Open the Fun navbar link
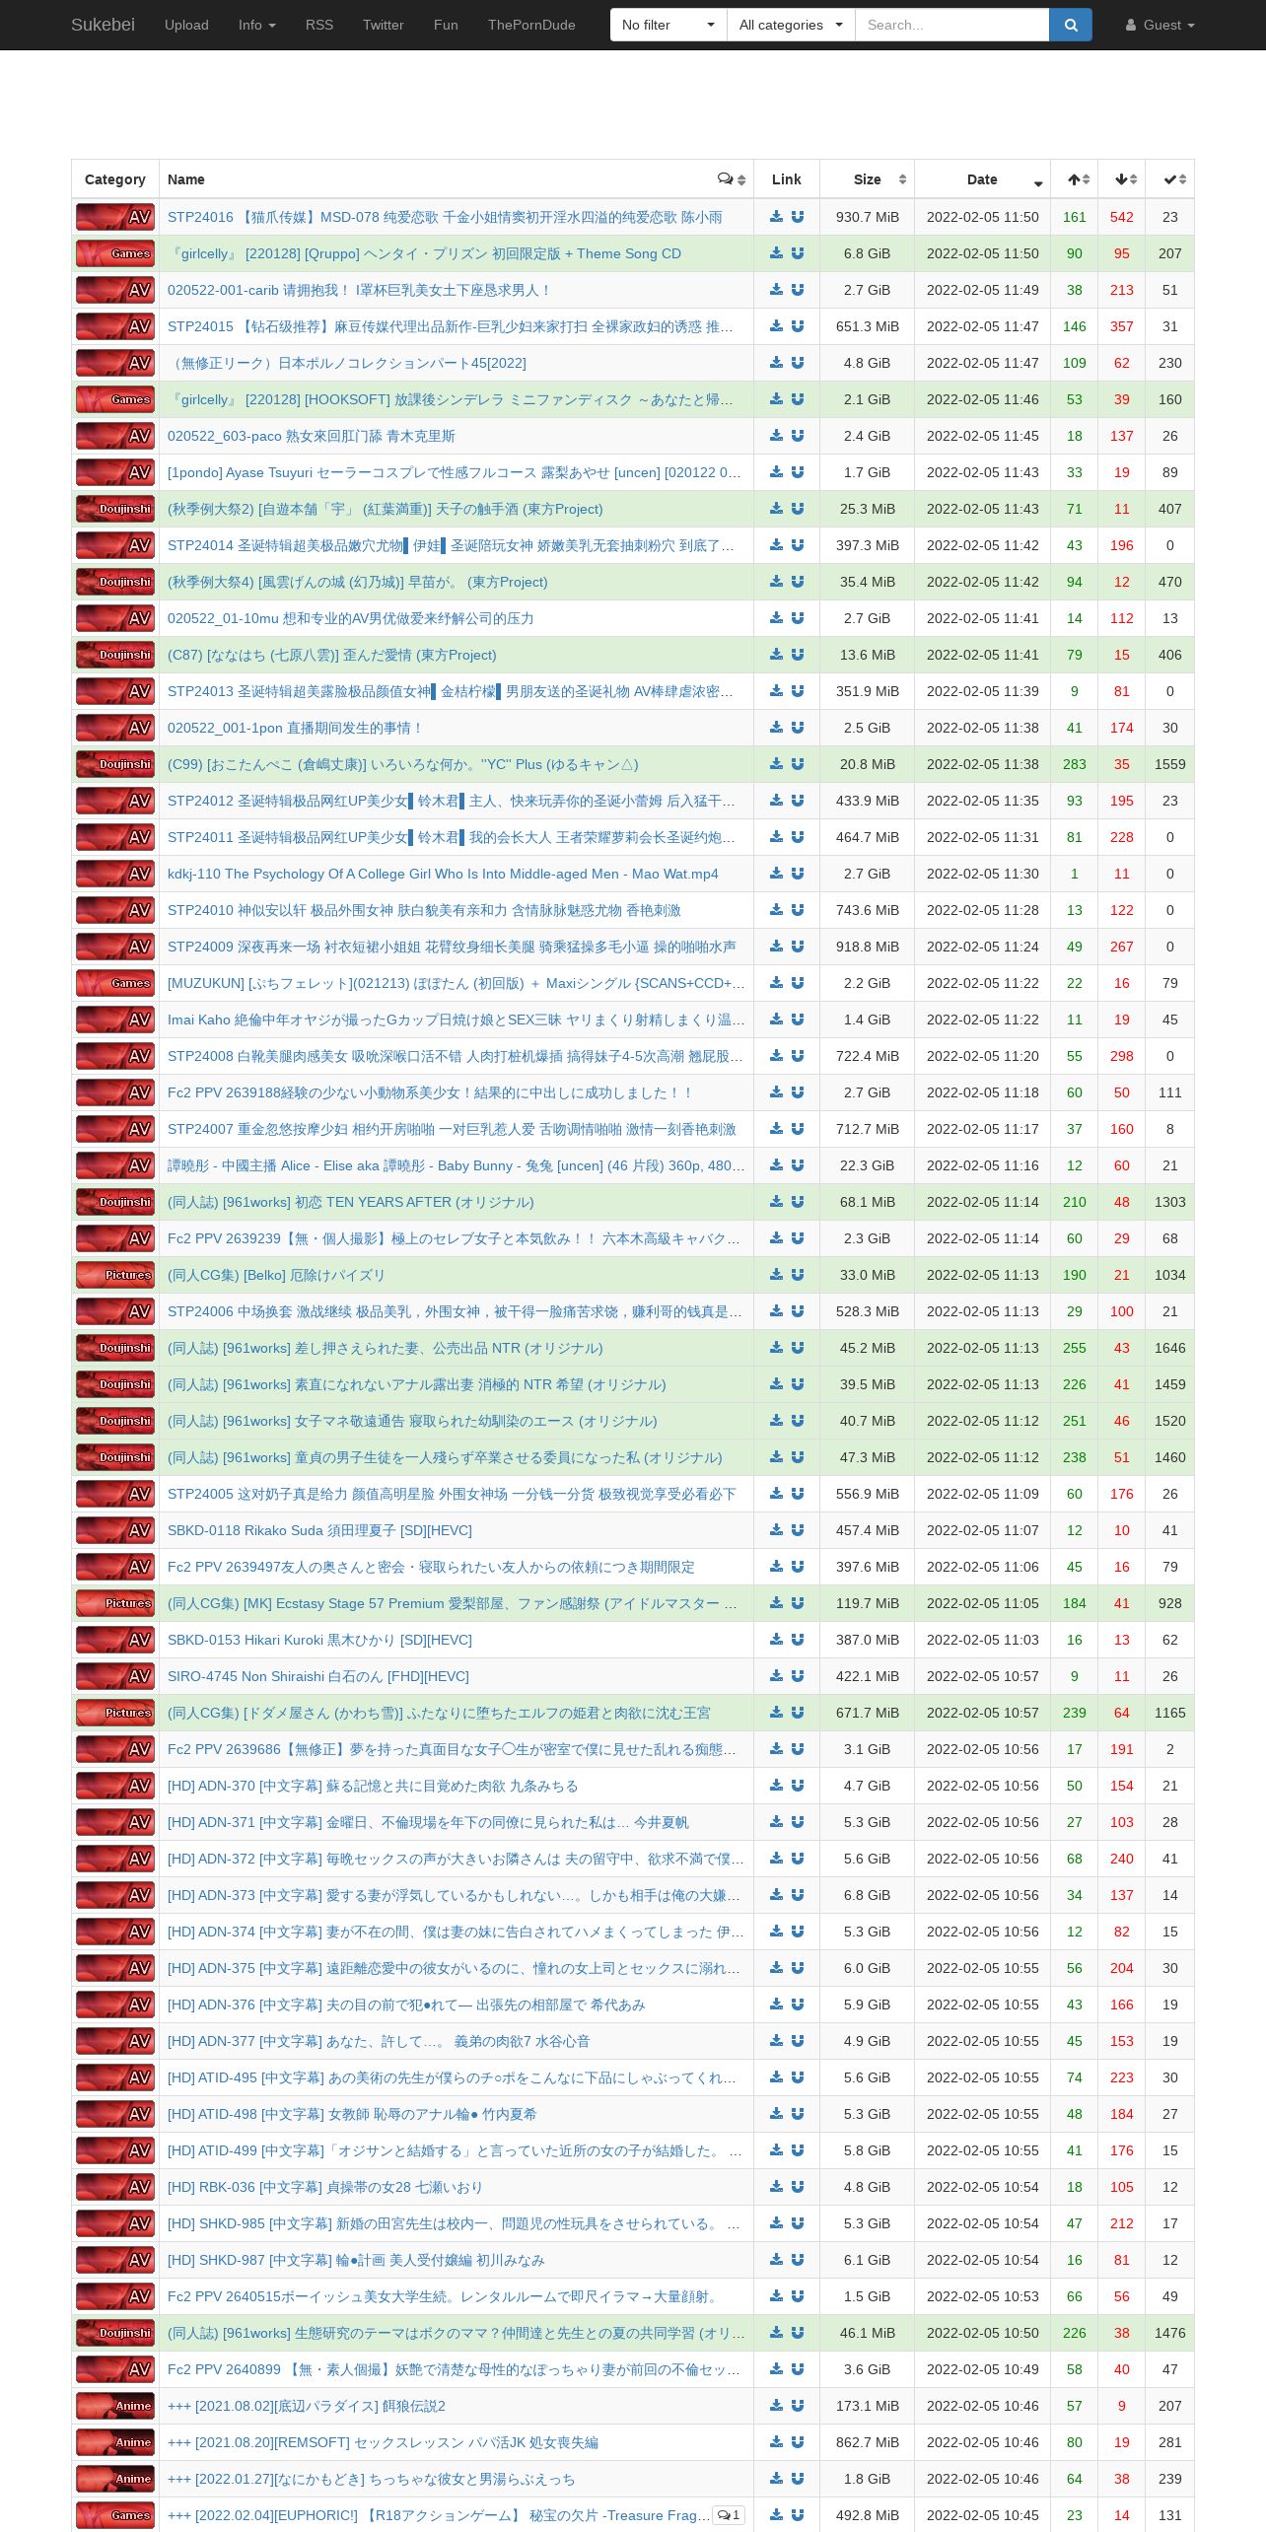1266x2532 pixels. pyautogui.click(x=446, y=25)
